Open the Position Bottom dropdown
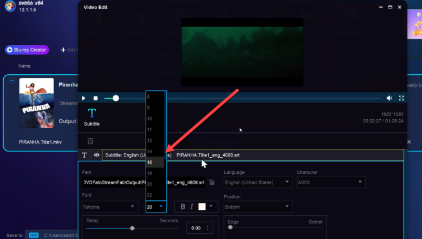This screenshot has width=422, height=239. 258,207
